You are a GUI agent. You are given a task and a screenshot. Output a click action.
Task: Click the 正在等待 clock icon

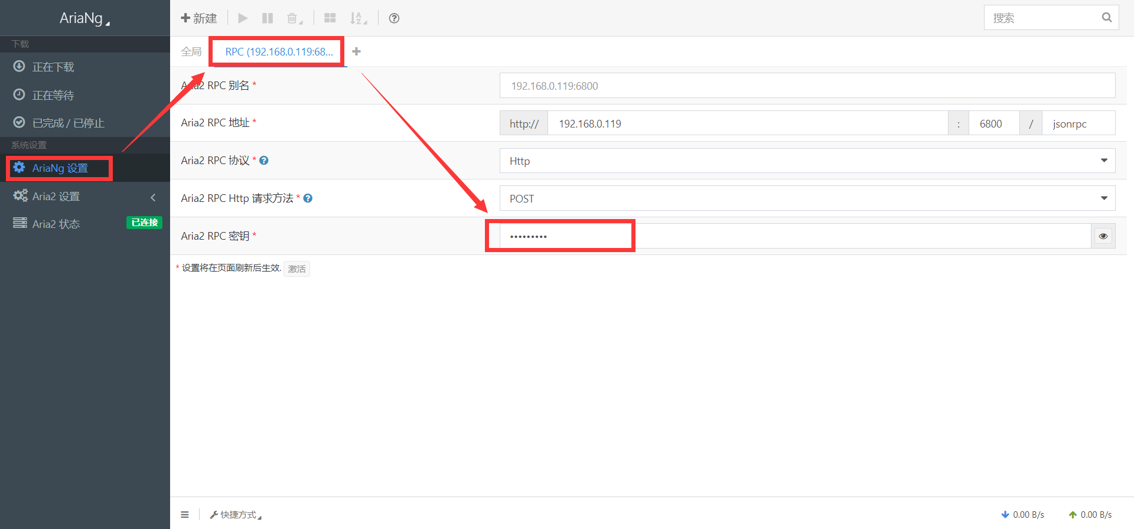pos(19,94)
